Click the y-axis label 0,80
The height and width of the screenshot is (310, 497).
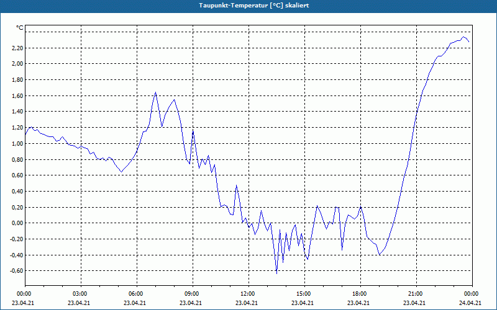point(17,159)
